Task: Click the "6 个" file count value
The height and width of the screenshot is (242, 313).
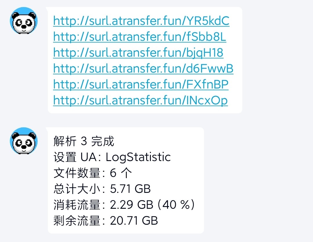Action: [x=121, y=173]
